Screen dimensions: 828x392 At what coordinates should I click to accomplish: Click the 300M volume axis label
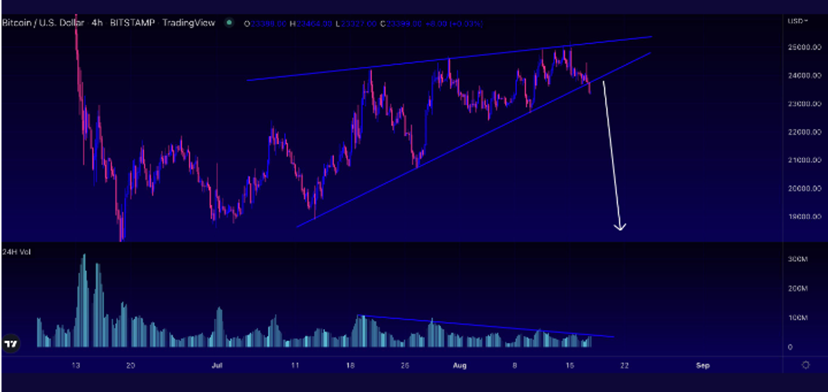(799, 259)
